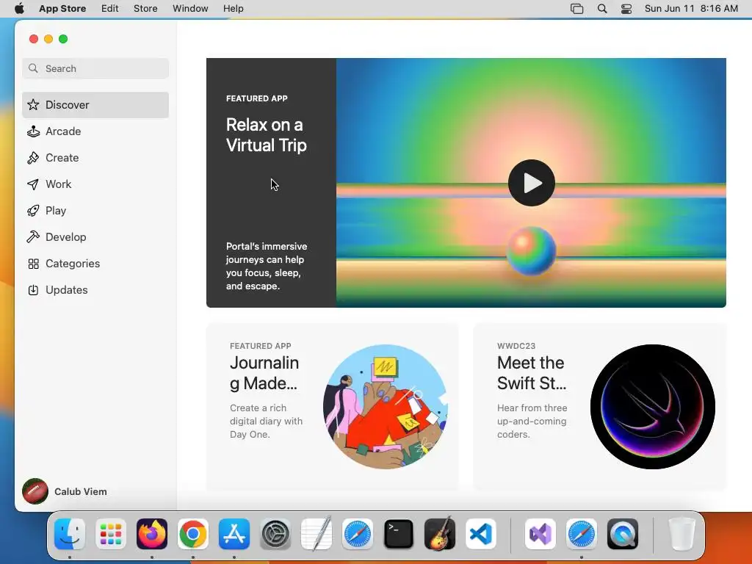
Task: Click the football account avatar
Action: coord(35,491)
